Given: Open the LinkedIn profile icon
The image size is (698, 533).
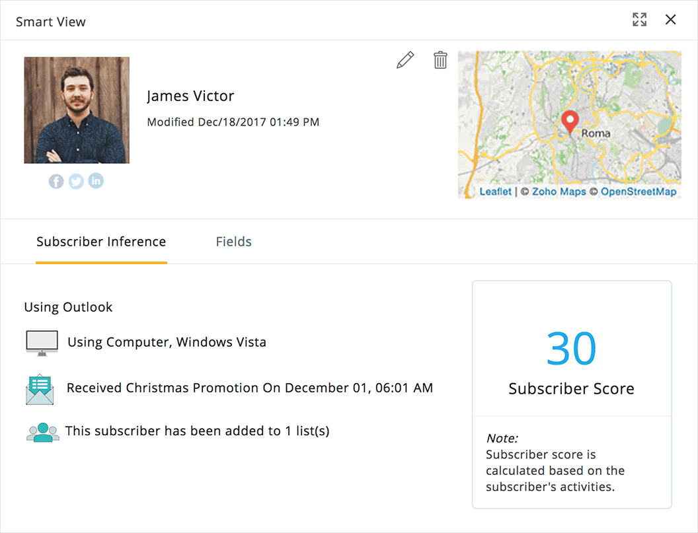Looking at the screenshot, I should [96, 180].
